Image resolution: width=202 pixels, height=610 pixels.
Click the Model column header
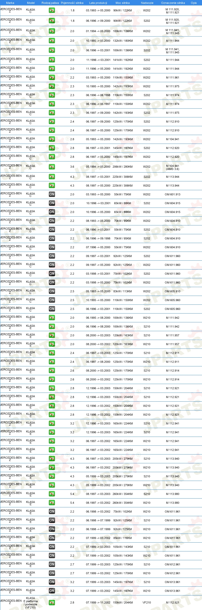31,3
